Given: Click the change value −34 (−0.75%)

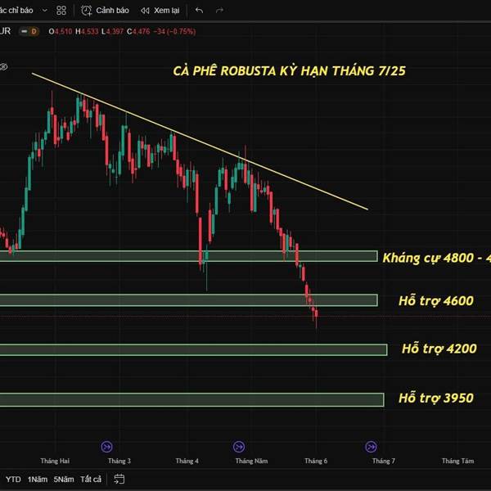Looking at the screenshot, I should pos(174,31).
